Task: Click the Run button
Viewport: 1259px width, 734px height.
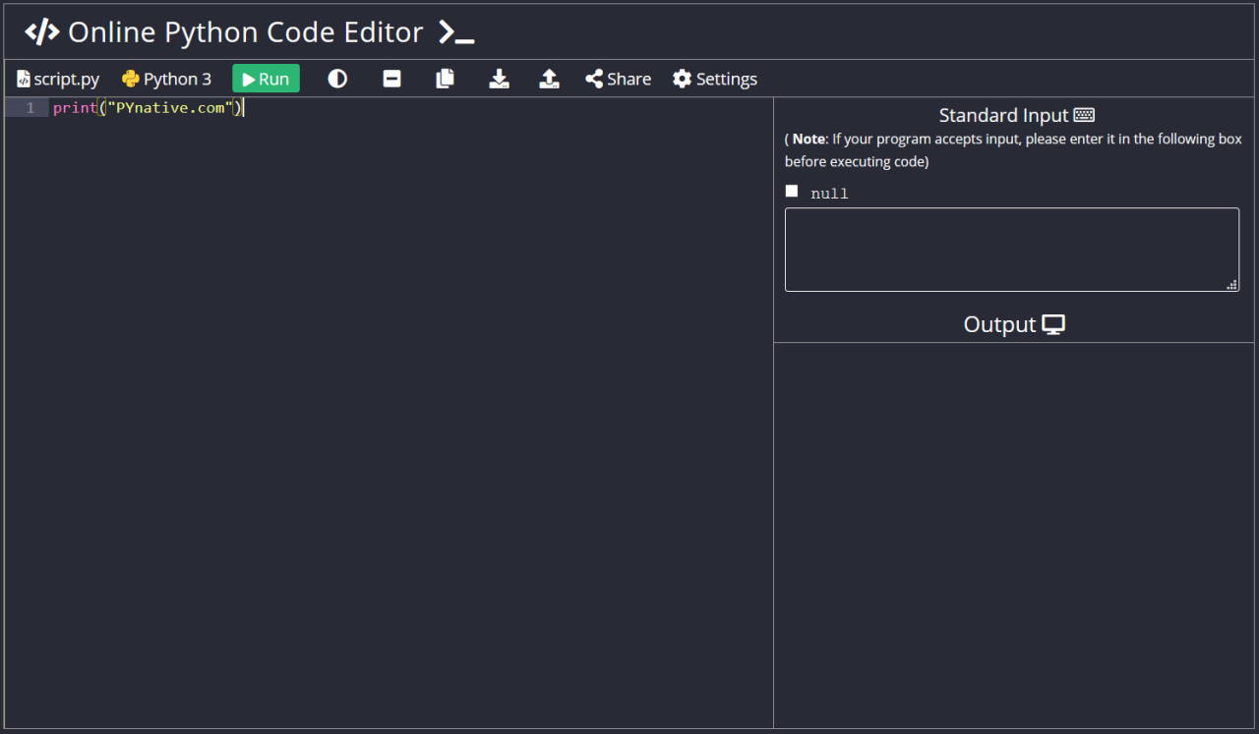Action: click(266, 79)
